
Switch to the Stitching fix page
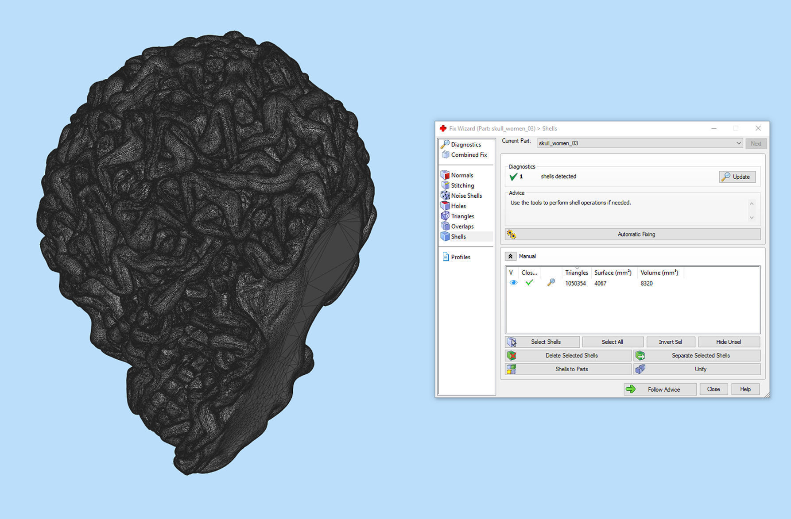pyautogui.click(x=462, y=185)
